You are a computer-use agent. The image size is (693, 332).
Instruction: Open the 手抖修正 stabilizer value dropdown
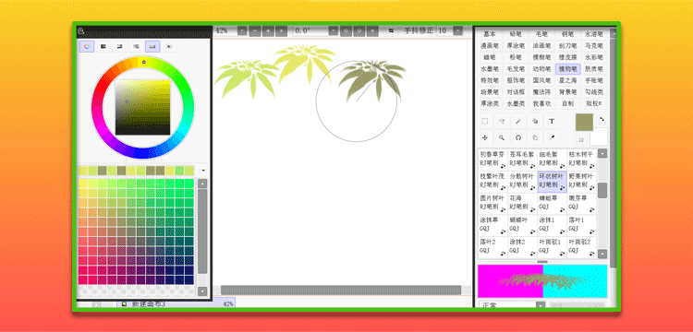pyautogui.click(x=458, y=30)
